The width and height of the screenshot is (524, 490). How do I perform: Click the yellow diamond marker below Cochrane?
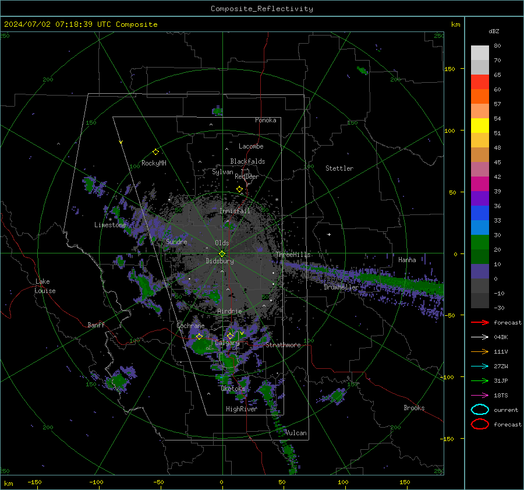(x=199, y=337)
